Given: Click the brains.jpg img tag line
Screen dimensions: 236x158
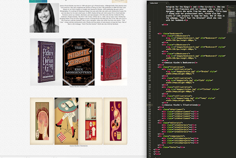Looking at the screenshot, I should [192, 73].
